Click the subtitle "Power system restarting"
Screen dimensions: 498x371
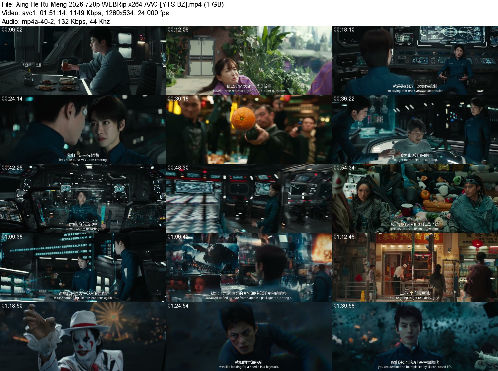[x=83, y=229]
